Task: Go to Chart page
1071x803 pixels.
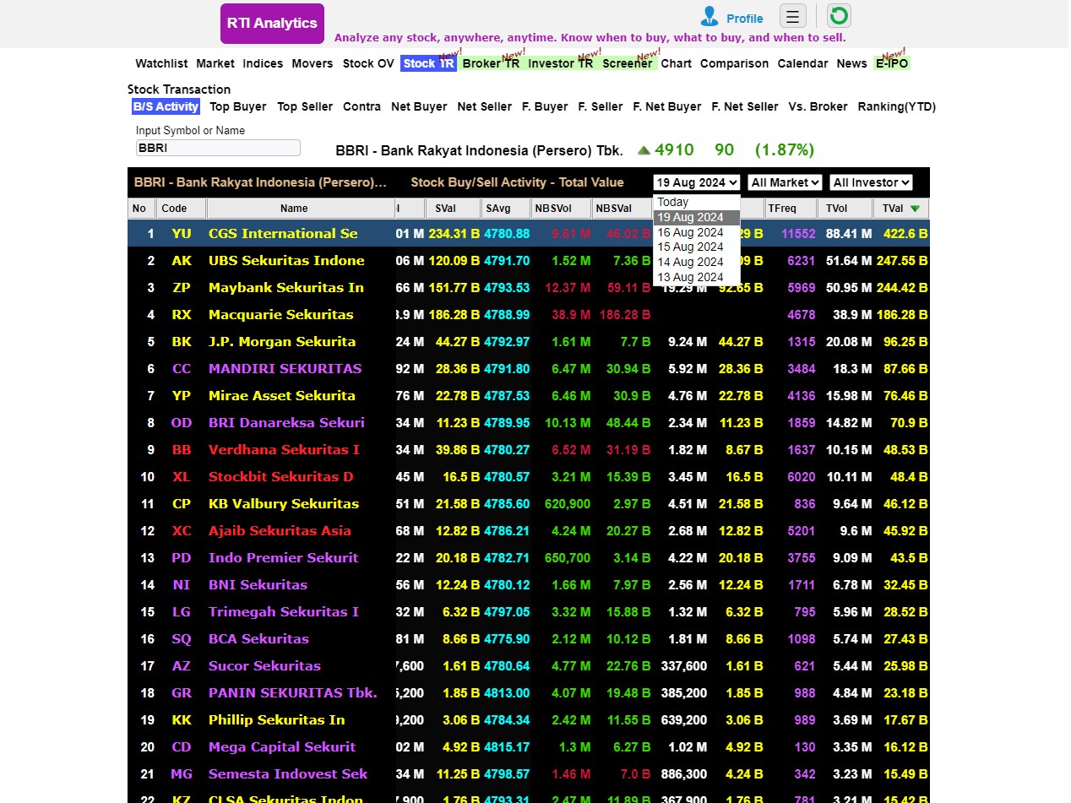Action: click(x=676, y=63)
